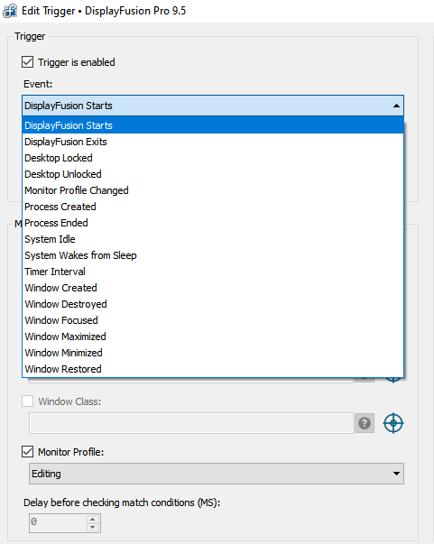The image size is (434, 544).
Task: Click the delay milliseconds input field
Action: click(x=59, y=523)
